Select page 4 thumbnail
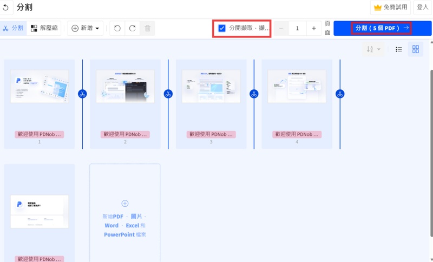This screenshot has width=433, height=262. point(297,87)
